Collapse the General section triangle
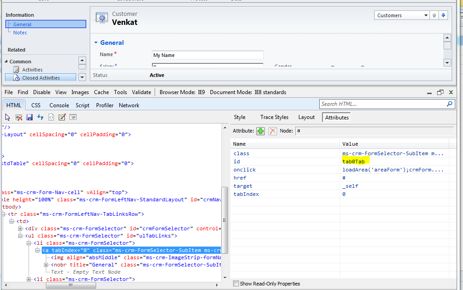 [96, 43]
